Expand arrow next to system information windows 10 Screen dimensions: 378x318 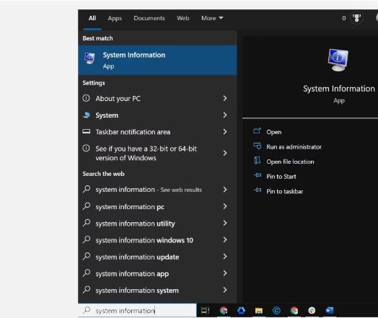click(224, 239)
